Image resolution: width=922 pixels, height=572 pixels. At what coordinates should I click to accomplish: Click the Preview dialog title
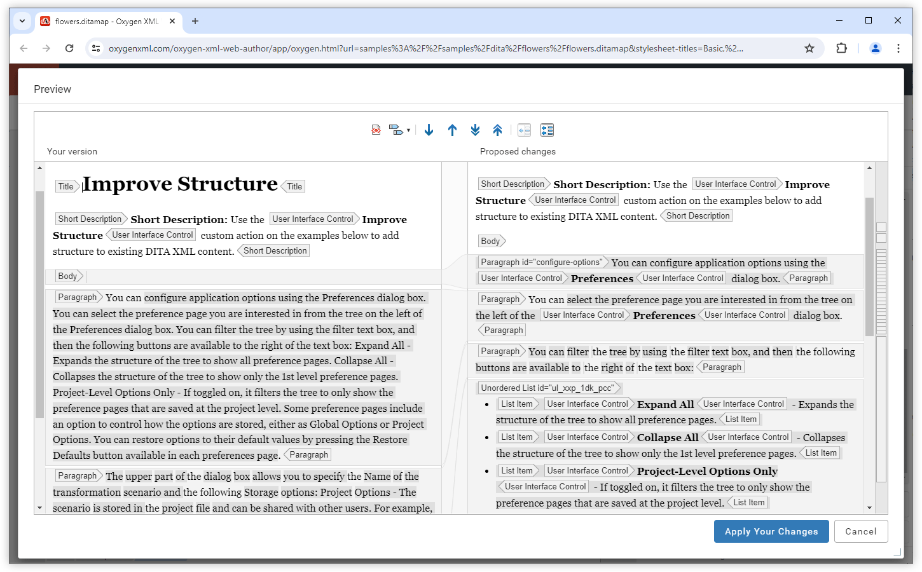(52, 89)
